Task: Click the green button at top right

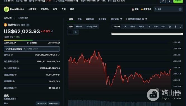Action: tap(178, 1)
